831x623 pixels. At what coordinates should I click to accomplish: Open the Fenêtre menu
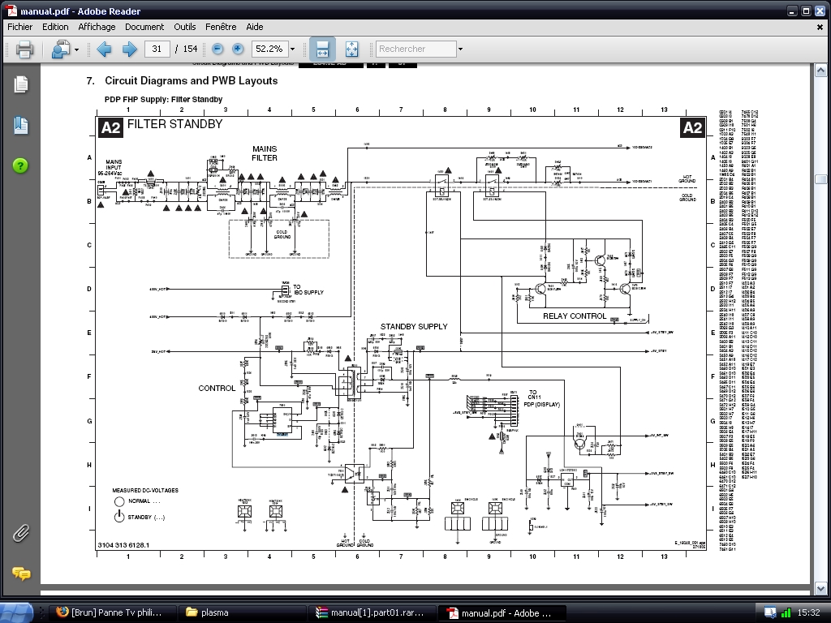221,27
